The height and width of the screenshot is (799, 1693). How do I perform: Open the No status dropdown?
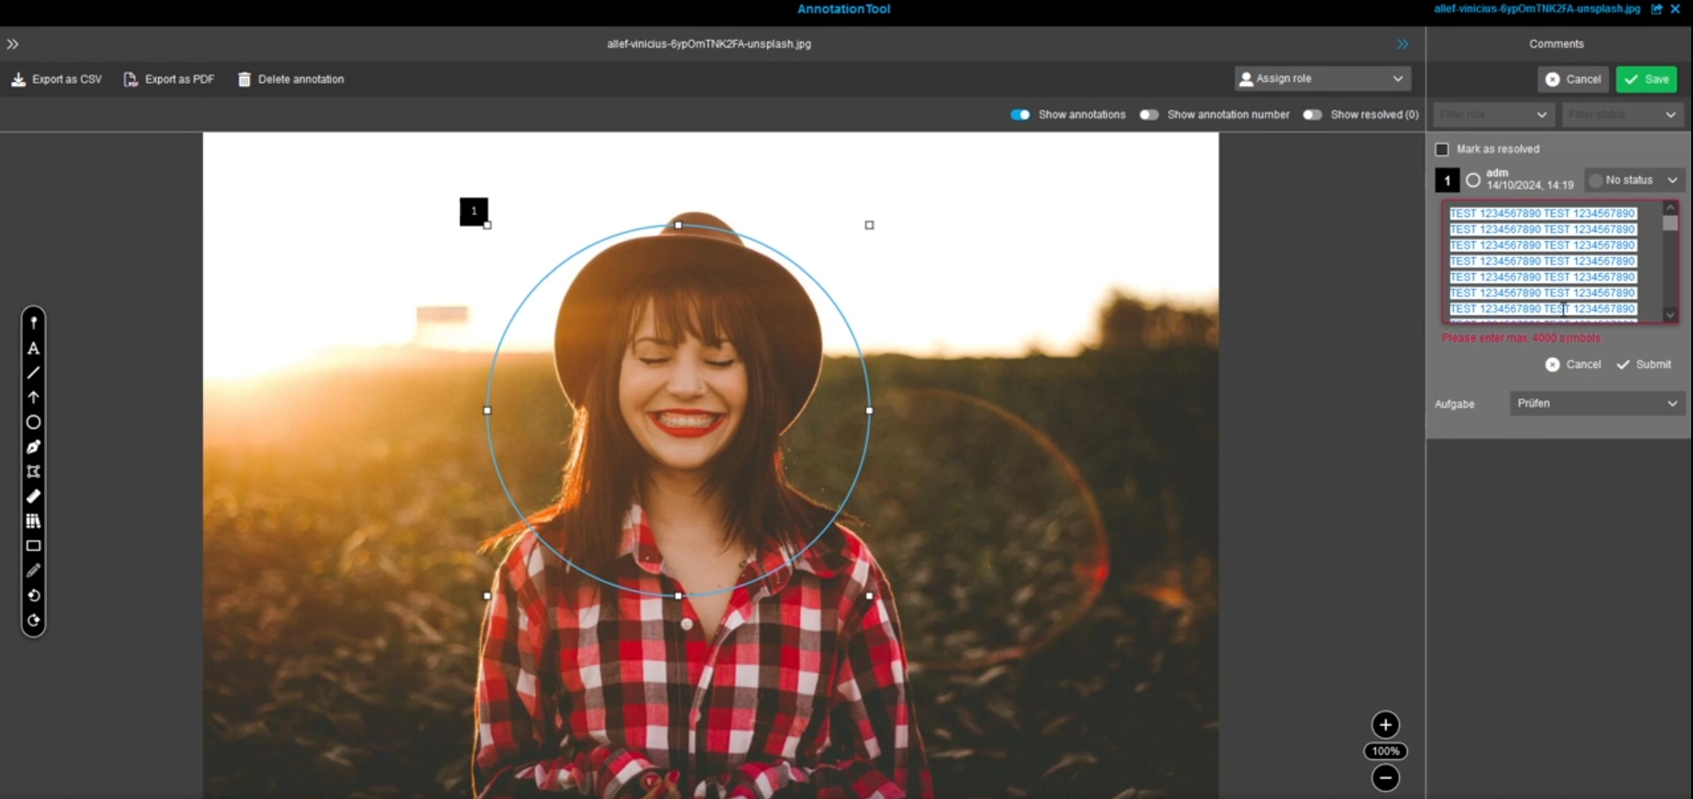click(1635, 180)
